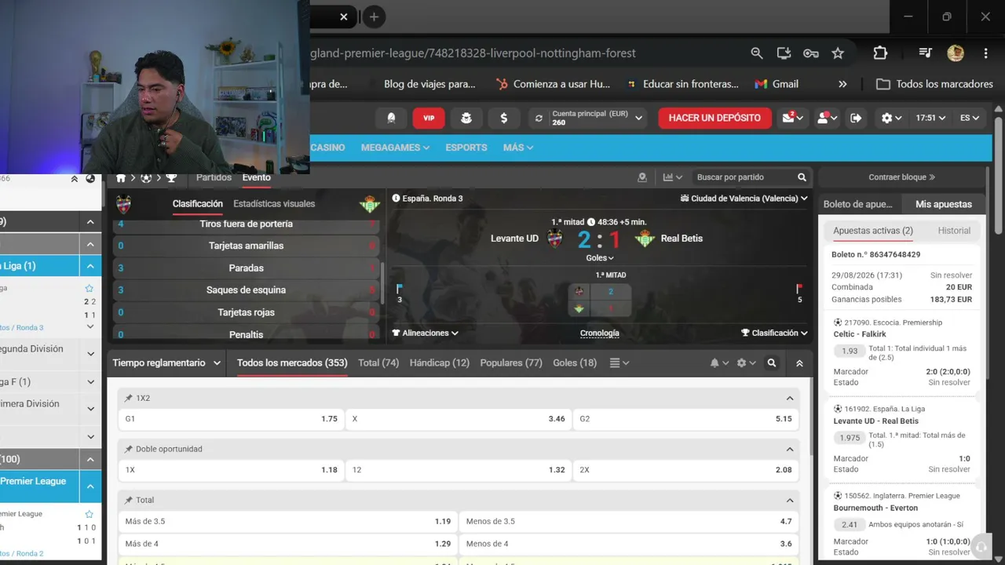Image resolution: width=1005 pixels, height=565 pixels.
Task: Click the Contraer bloque button
Action: tap(901, 177)
